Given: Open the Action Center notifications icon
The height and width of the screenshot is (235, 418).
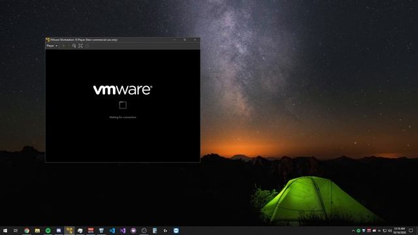Looking at the screenshot, I should coord(411,230).
